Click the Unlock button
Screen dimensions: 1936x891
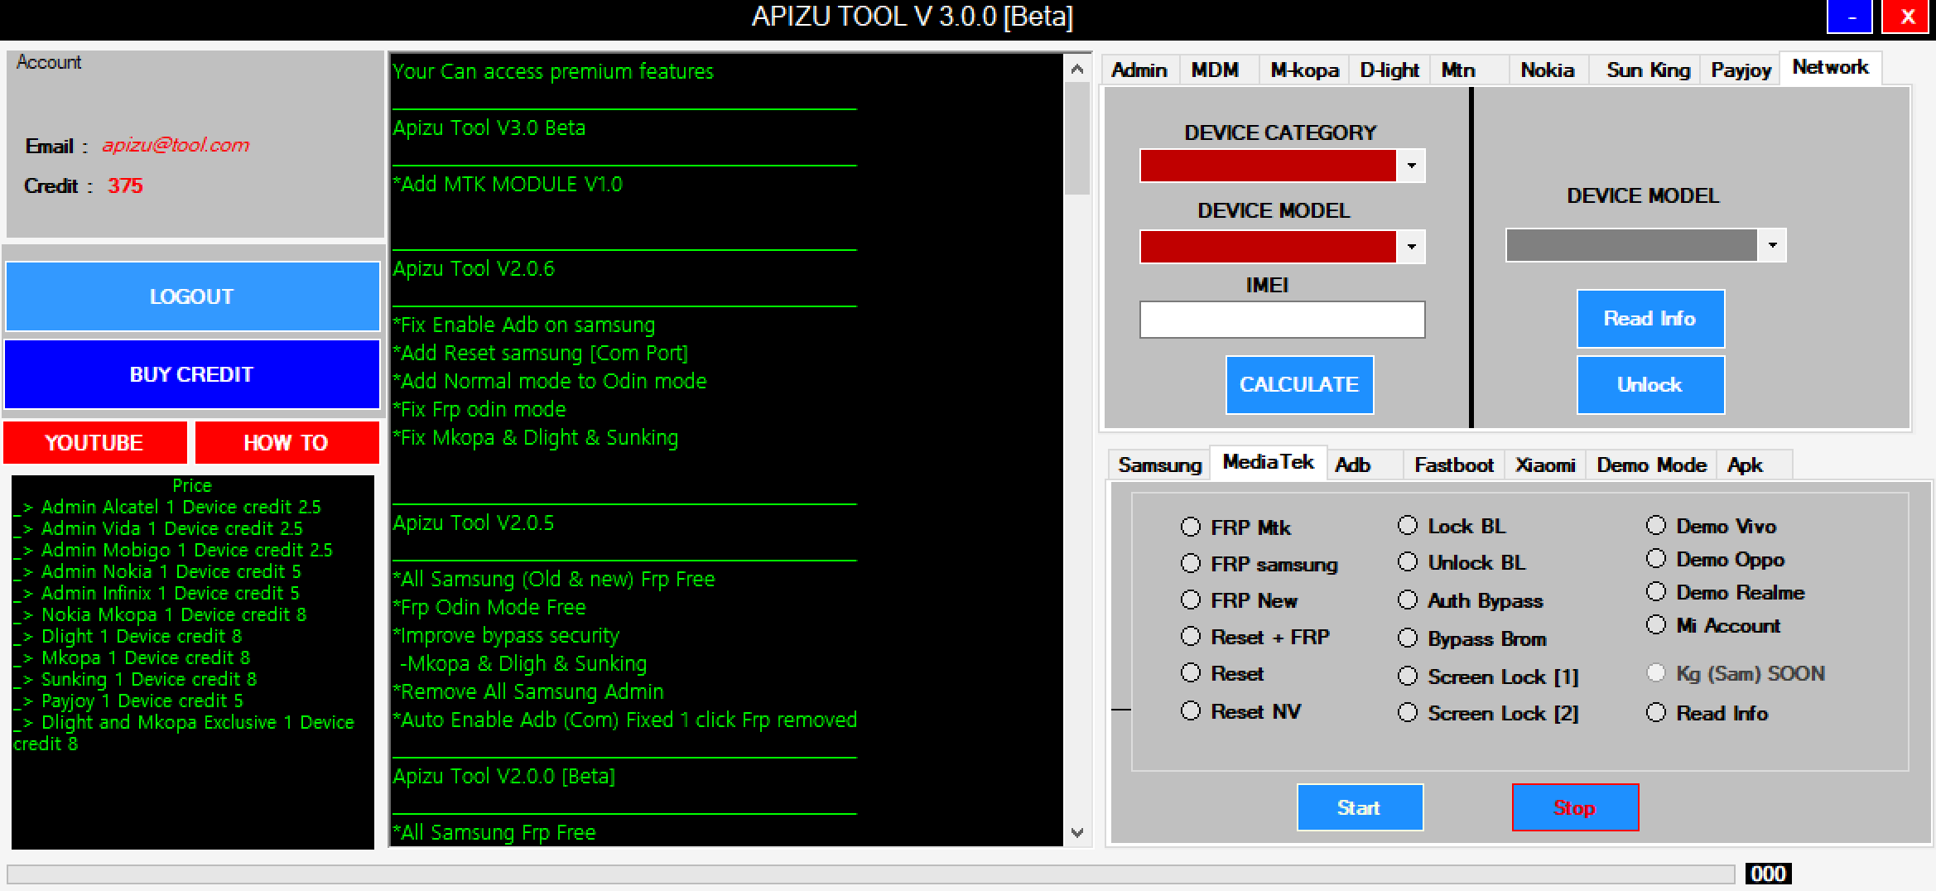pyautogui.click(x=1650, y=384)
